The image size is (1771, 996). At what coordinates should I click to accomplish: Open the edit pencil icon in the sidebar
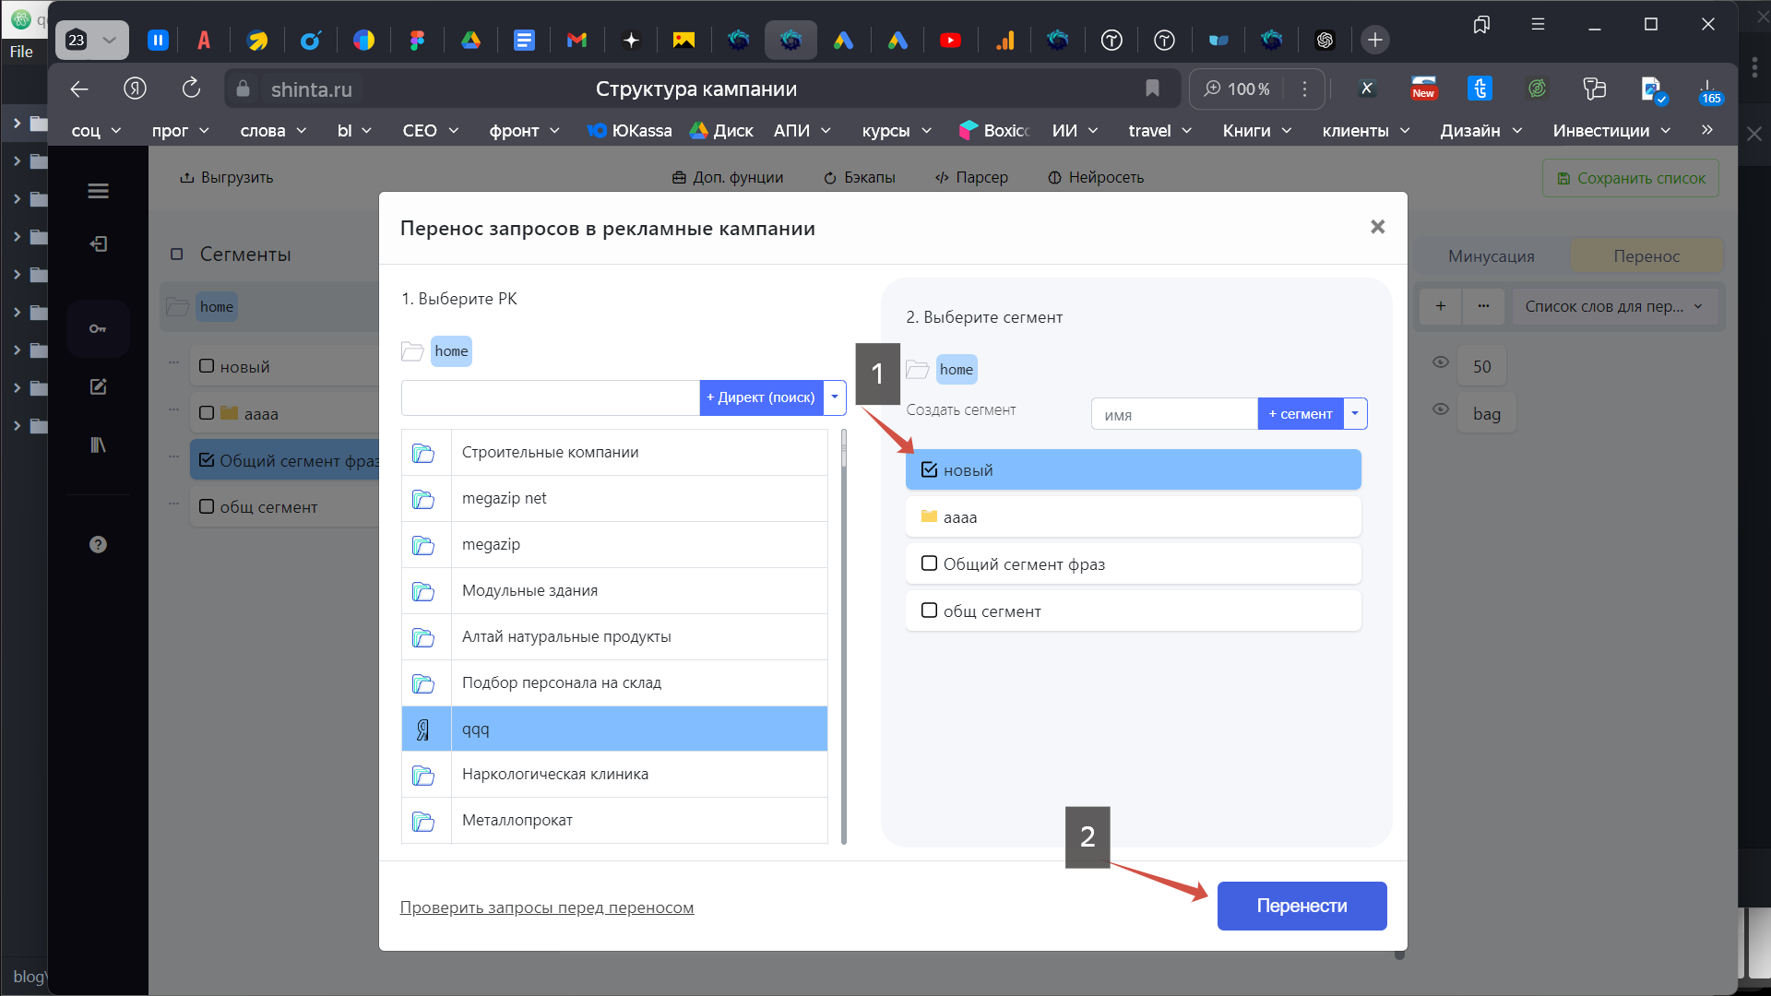pos(98,386)
